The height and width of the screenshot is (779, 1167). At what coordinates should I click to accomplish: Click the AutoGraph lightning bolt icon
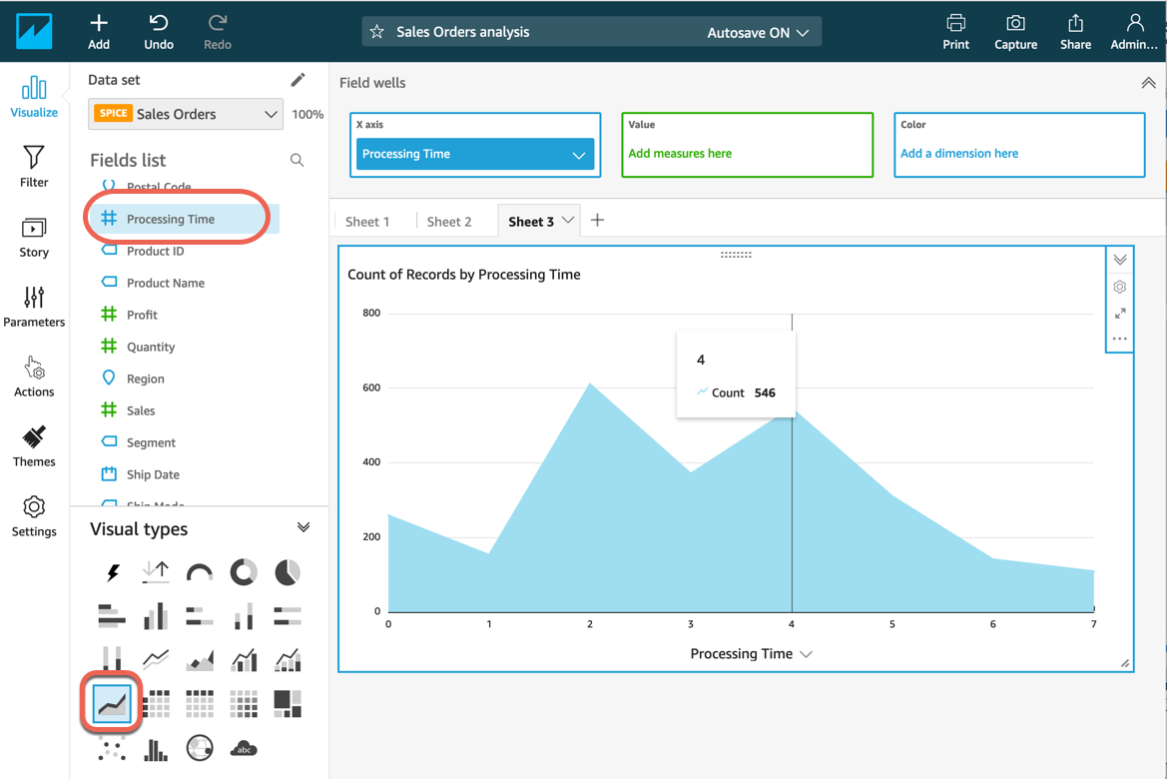[112, 572]
